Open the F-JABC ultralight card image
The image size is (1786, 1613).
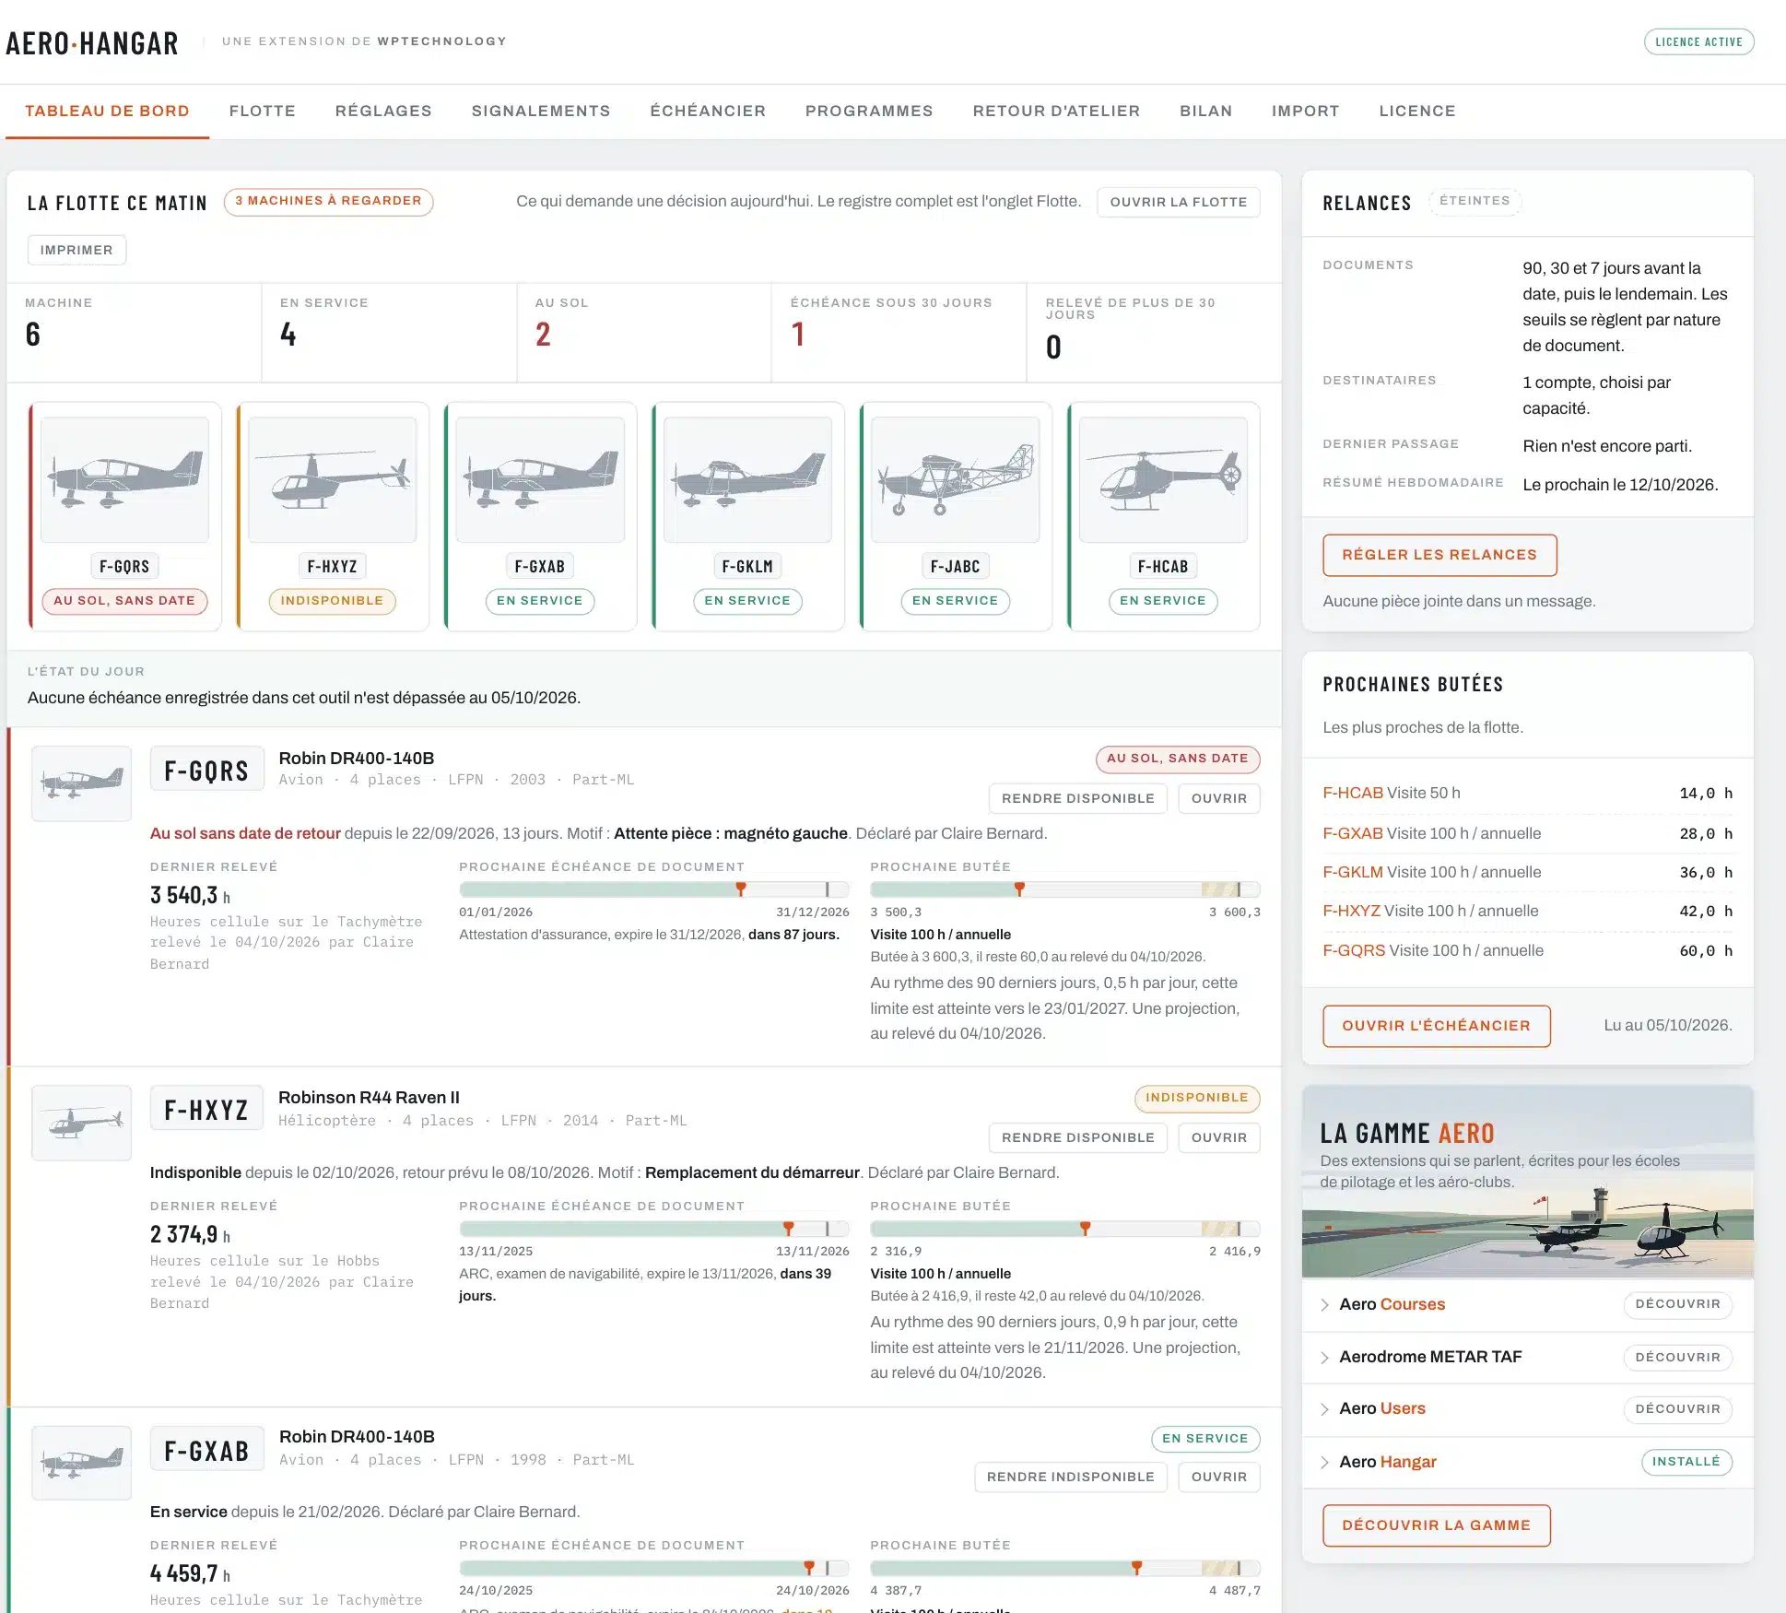(x=955, y=479)
